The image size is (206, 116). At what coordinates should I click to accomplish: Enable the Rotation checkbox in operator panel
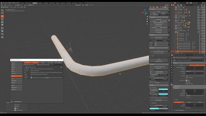15,107
